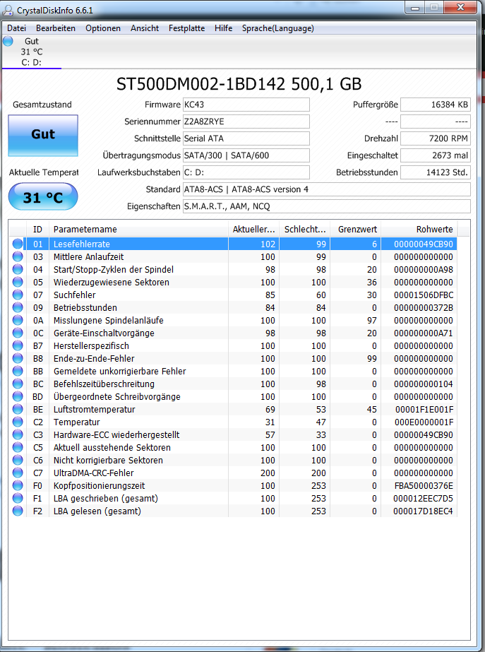Click the Parametername column header
This screenshot has width=485, height=652.
point(139,229)
